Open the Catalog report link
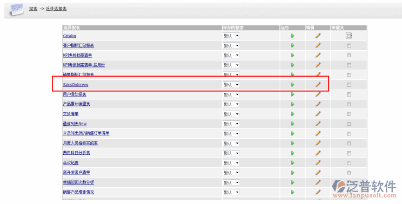 70,36
